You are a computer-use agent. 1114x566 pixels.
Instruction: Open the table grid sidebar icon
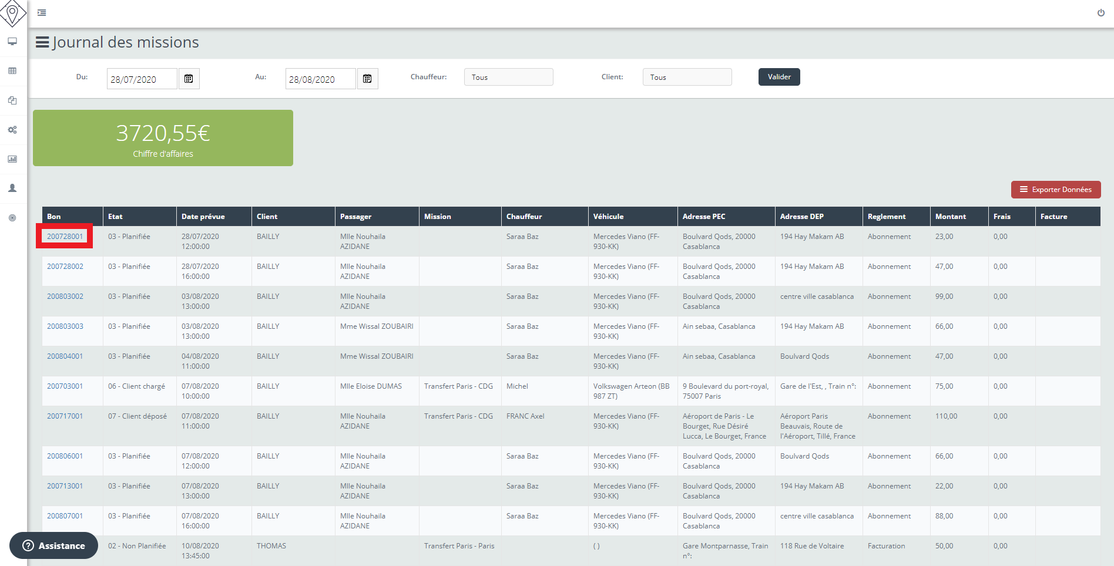12,71
